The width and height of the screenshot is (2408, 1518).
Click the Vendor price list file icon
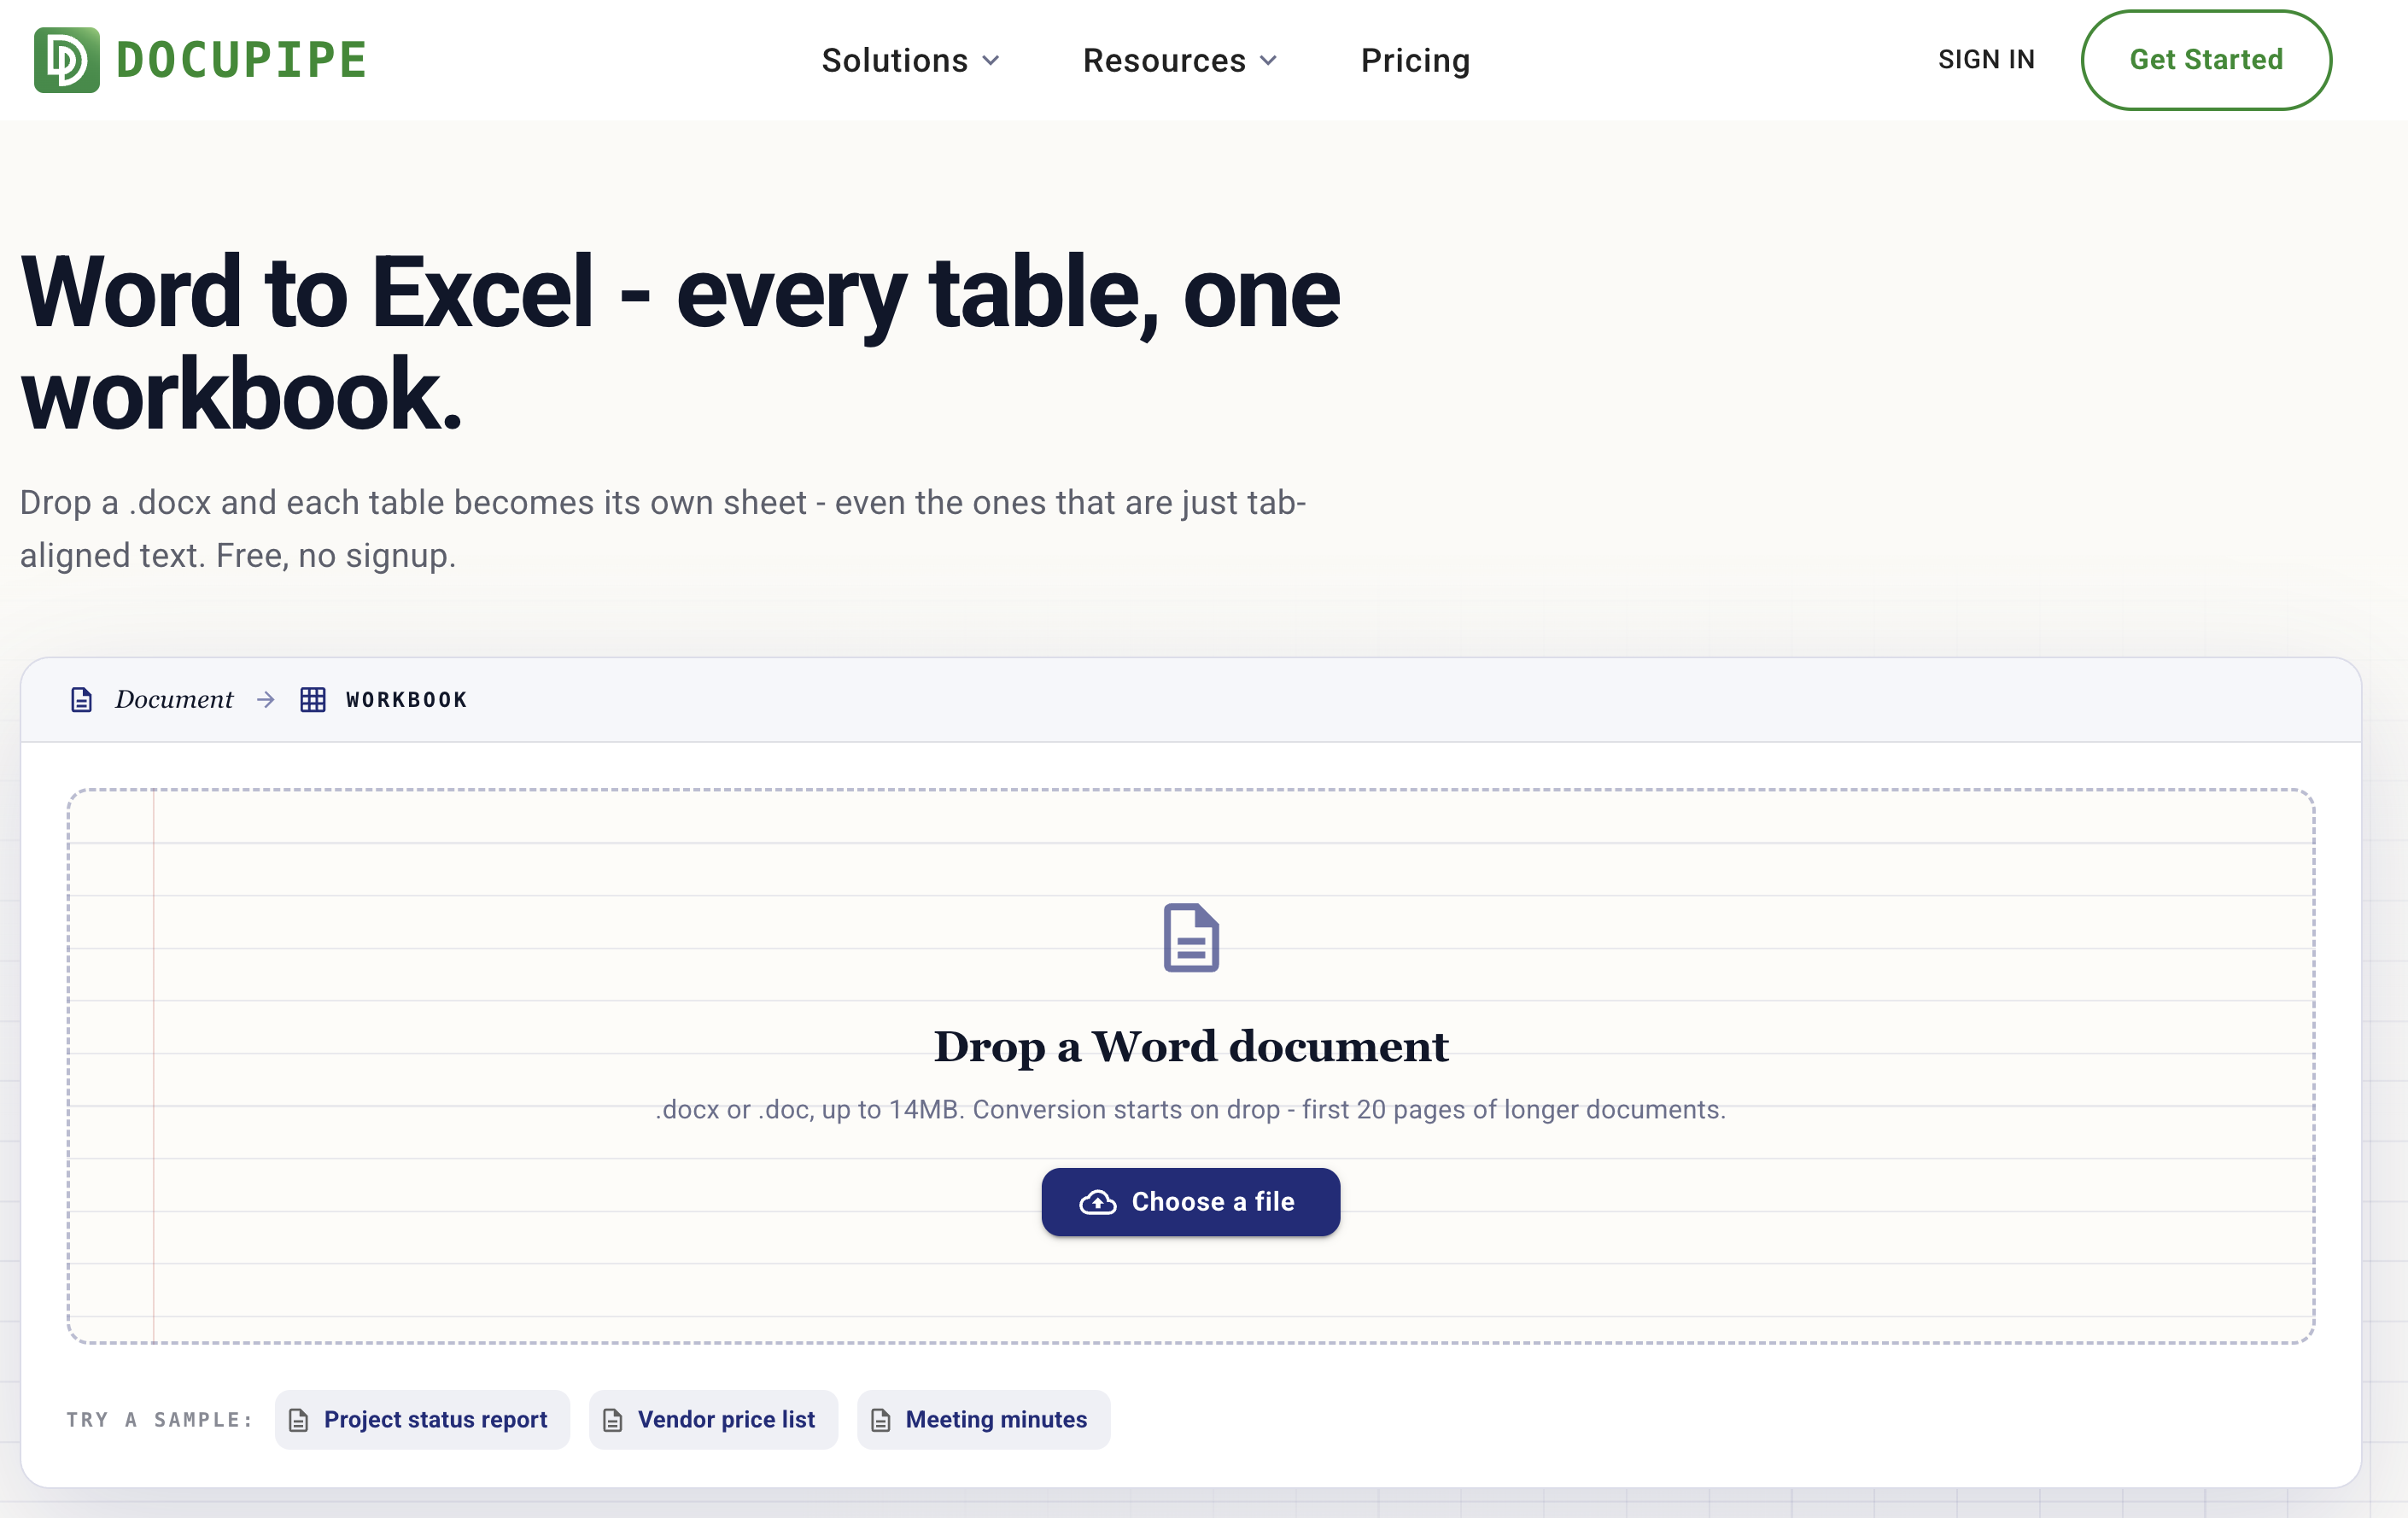613,1420
